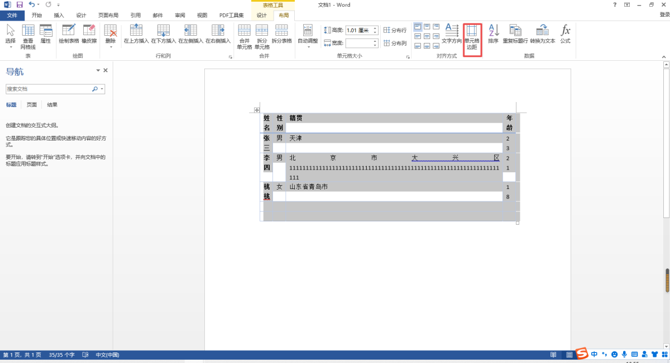Image resolution: width=670 pixels, height=363 pixels.
Task: Choose the 绘制表格 (Draw Table) tool
Action: [x=69, y=33]
